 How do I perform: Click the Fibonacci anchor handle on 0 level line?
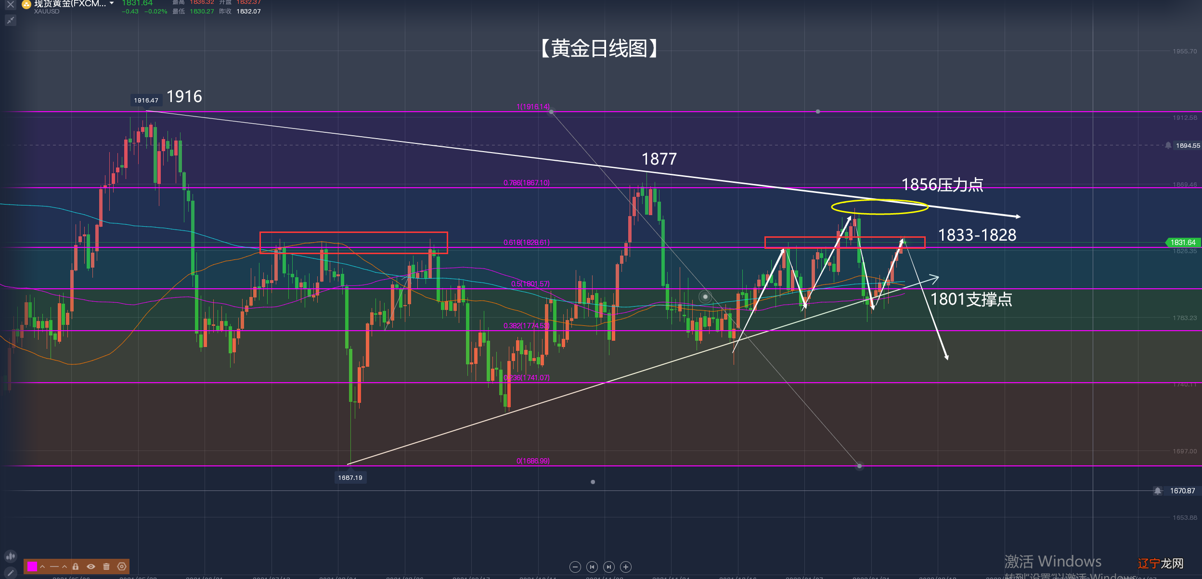(859, 466)
